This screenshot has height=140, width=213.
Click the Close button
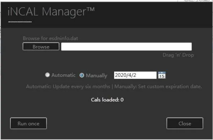pyautogui.click(x=185, y=123)
